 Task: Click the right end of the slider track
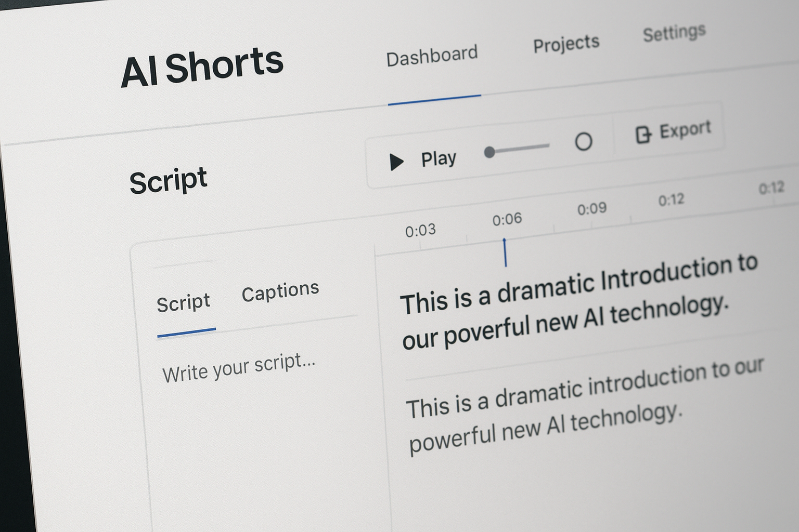click(547, 146)
